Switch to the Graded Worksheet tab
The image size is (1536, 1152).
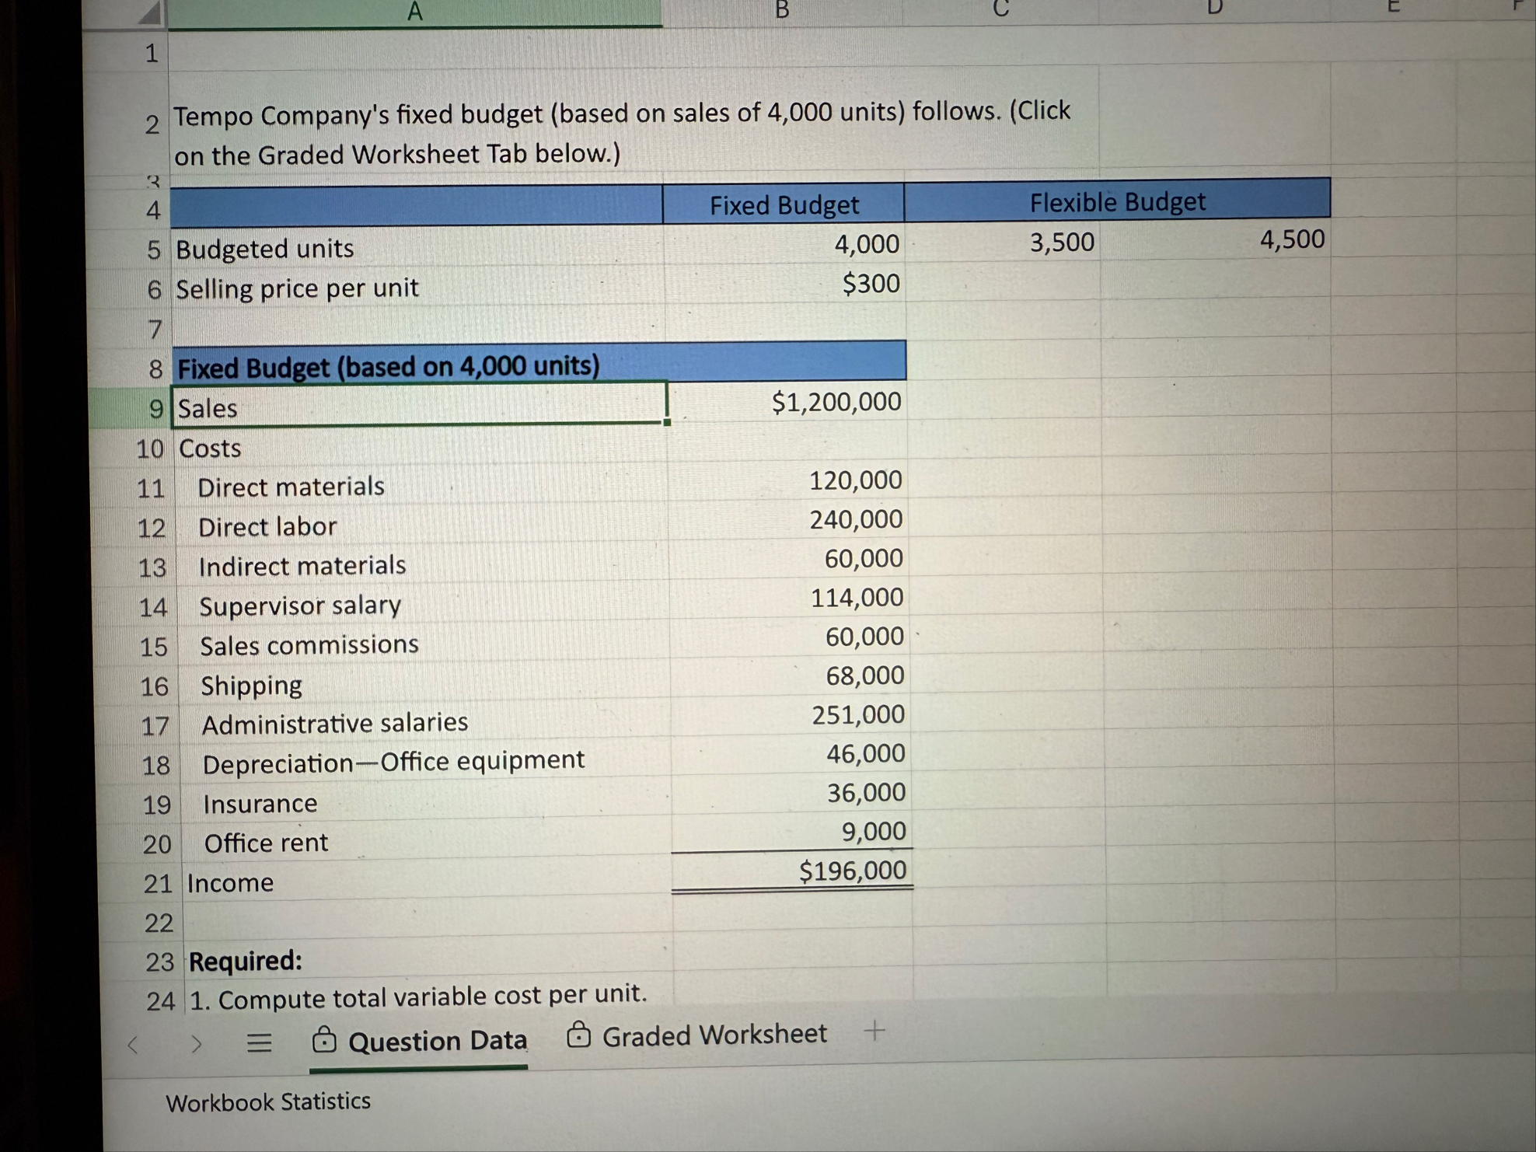714,1034
